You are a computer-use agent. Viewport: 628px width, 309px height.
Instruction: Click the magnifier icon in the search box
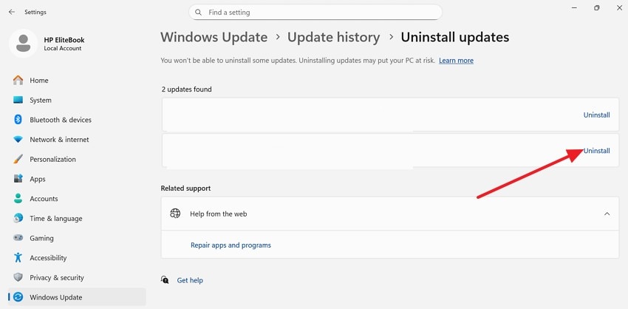(198, 13)
